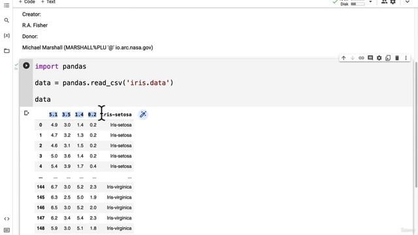The height and width of the screenshot is (235, 418).
Task: Collapse the header with the chevron
Action: coord(408,2)
